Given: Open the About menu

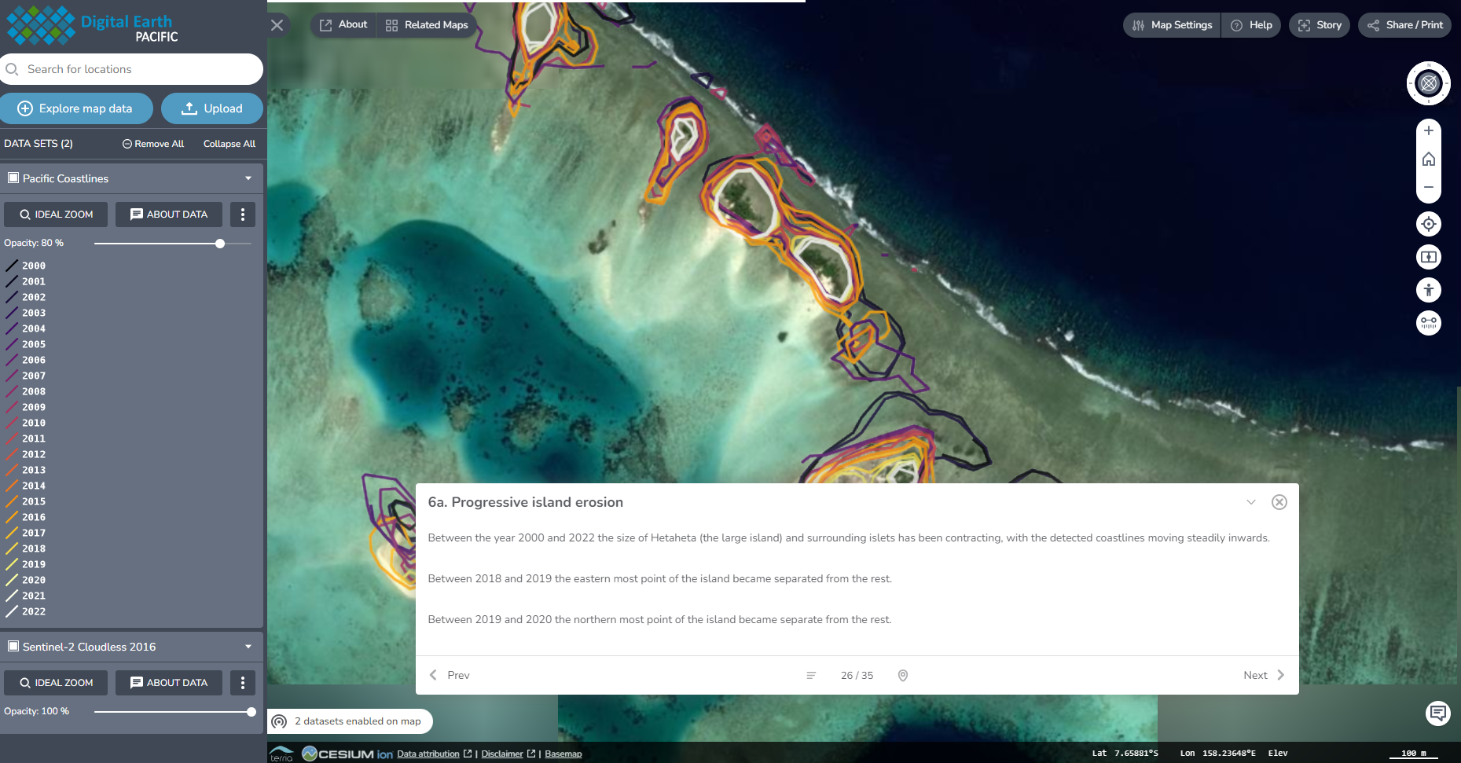Looking at the screenshot, I should click(x=343, y=25).
